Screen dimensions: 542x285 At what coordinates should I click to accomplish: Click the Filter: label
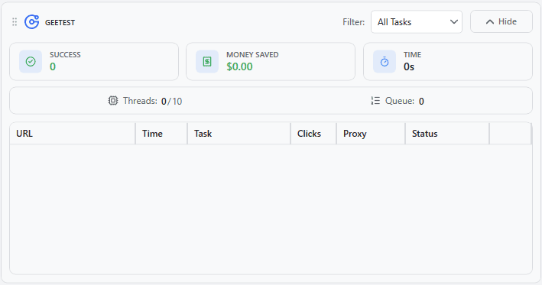click(354, 22)
